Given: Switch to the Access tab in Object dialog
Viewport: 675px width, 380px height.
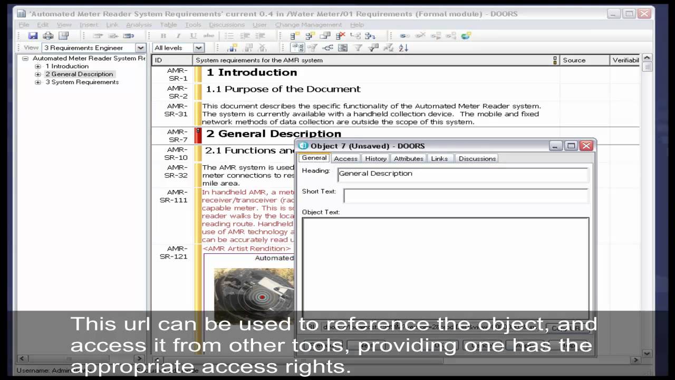Looking at the screenshot, I should [x=345, y=158].
